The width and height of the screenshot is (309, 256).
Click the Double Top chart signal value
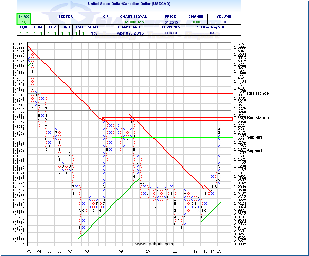click(x=133, y=22)
